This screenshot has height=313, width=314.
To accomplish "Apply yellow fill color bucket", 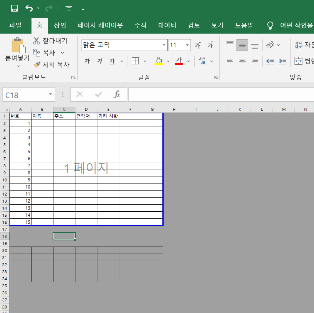I will 159,61.
